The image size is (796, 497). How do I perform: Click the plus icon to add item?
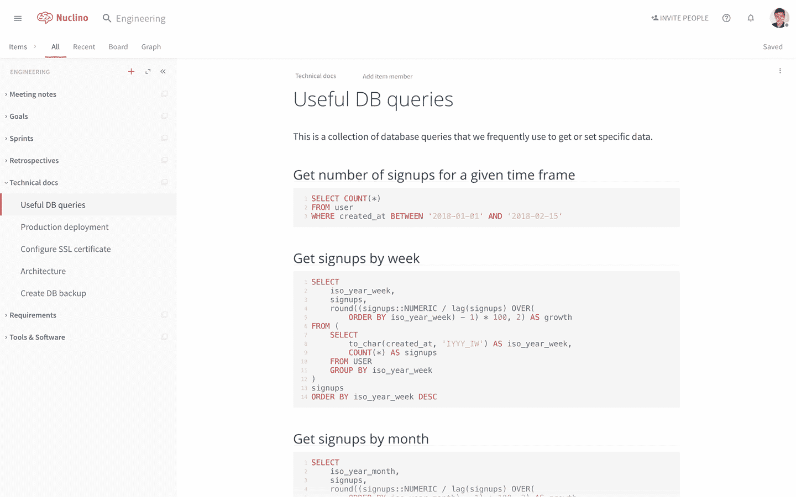point(131,71)
